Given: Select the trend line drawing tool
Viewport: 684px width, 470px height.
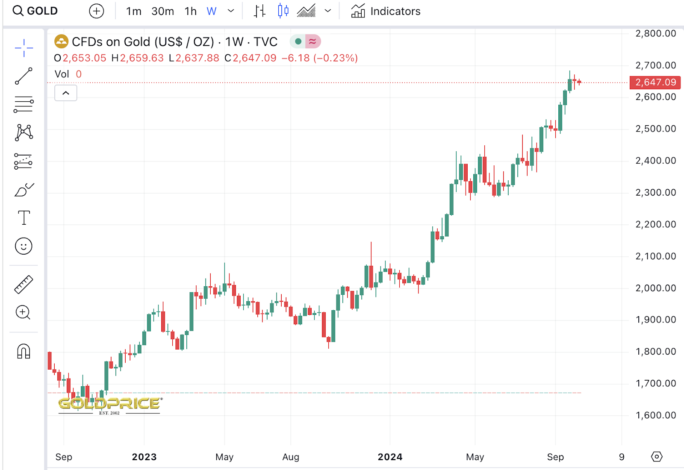Looking at the screenshot, I should point(24,76).
